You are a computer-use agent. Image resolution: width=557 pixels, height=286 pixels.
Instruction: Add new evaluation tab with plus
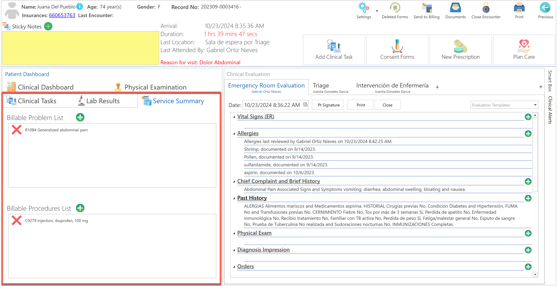[437, 87]
